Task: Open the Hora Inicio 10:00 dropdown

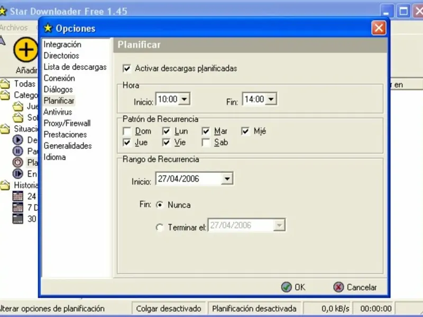Action: (185, 99)
